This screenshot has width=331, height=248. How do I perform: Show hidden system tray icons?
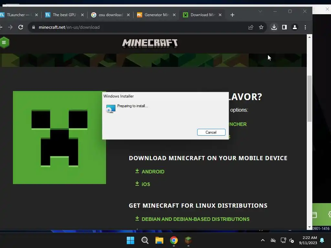(263, 240)
